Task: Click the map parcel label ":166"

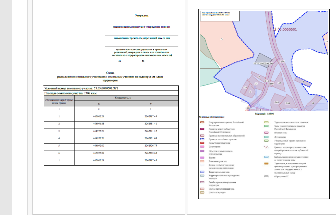Action: (x=271, y=84)
